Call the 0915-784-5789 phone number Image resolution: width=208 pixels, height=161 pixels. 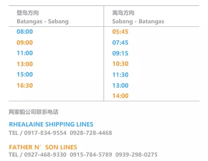point(91,155)
